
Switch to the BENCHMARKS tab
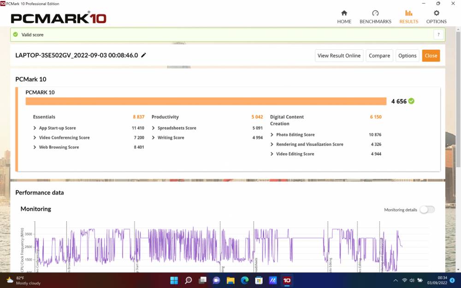(x=375, y=17)
